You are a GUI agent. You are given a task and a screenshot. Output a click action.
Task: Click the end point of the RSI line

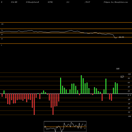(x=117, y=38)
